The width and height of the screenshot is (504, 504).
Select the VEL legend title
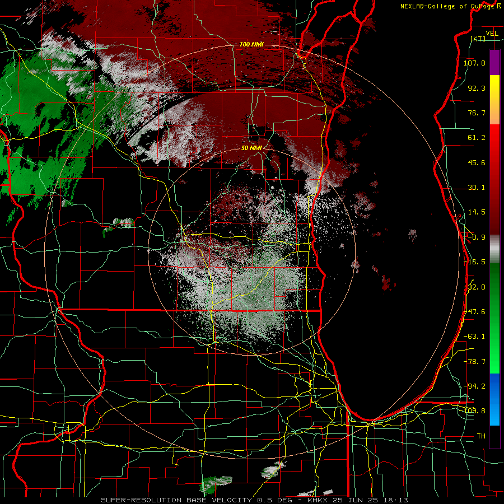[492, 34]
